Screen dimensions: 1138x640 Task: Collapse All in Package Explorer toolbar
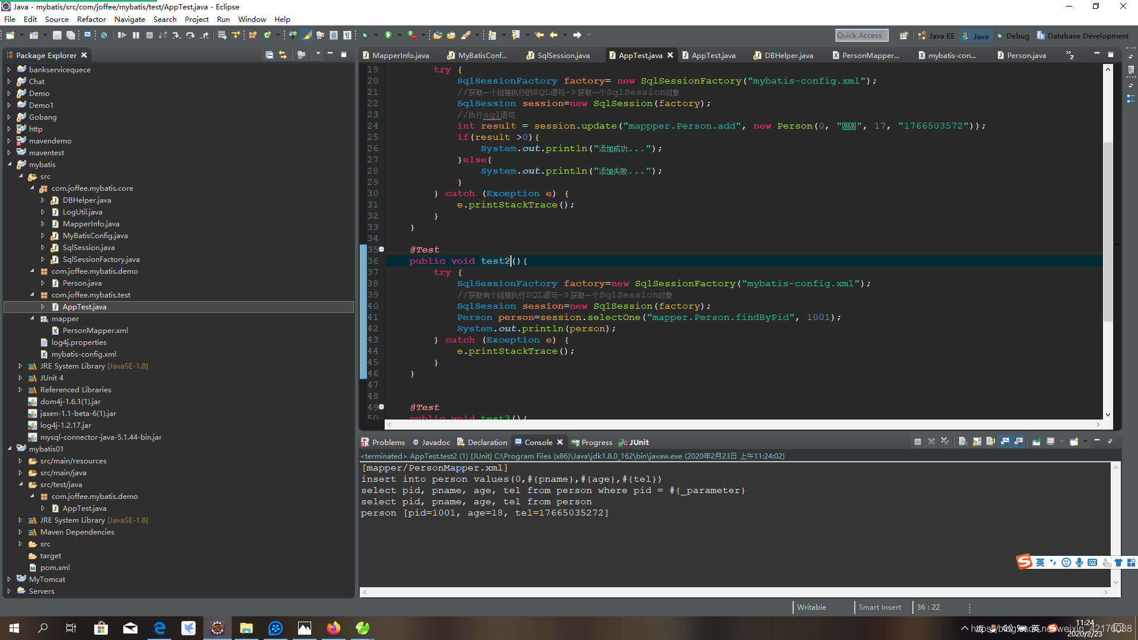tap(268, 55)
